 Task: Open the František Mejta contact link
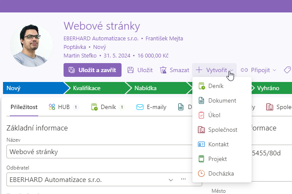[x=164, y=39]
